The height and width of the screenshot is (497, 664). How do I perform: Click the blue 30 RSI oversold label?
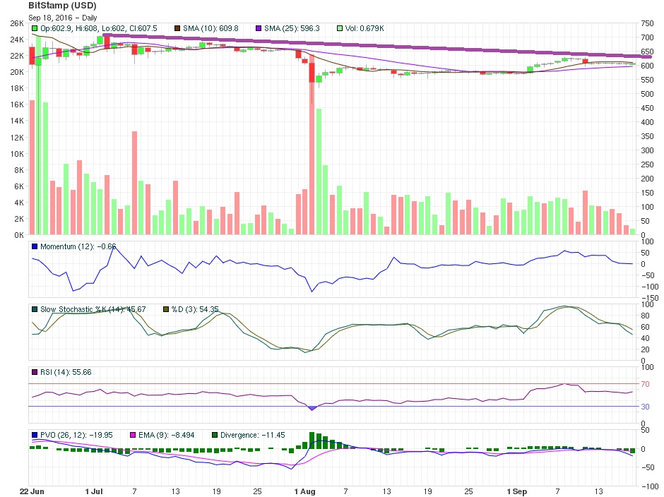pos(645,407)
